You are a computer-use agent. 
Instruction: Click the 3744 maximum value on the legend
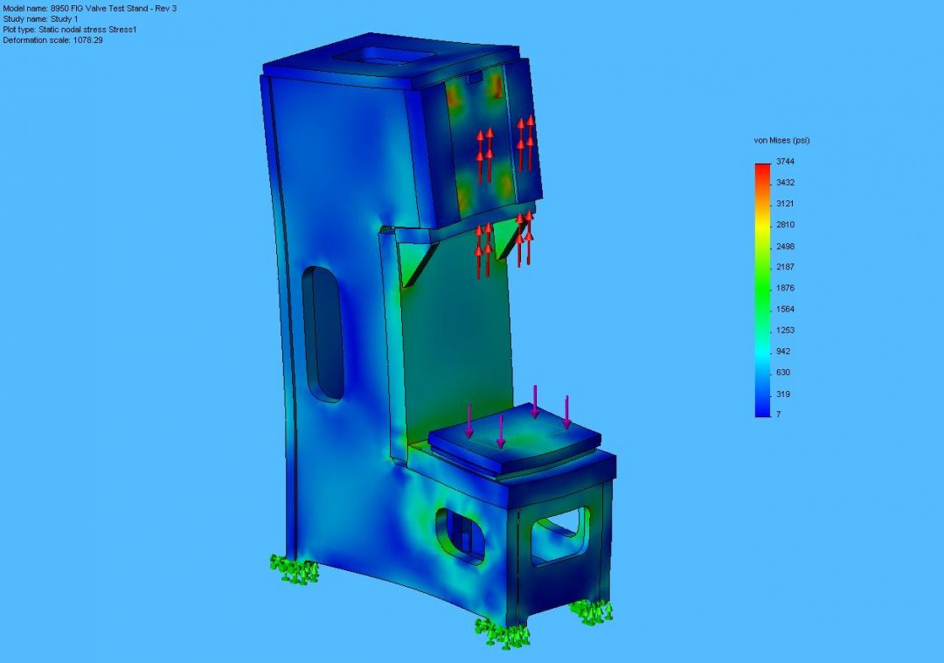[x=785, y=161]
